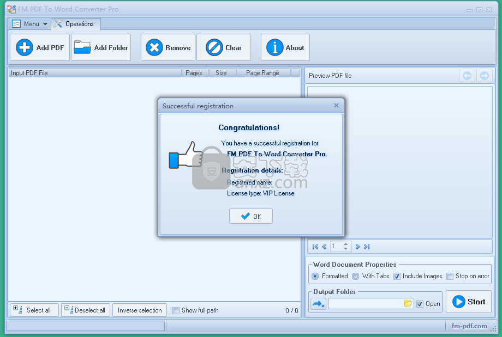Open the Menu dropdown
Image resolution: width=502 pixels, height=337 pixels.
tap(30, 24)
